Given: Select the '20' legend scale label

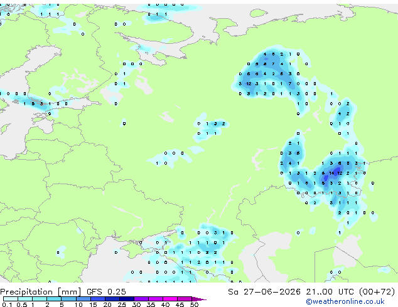Looking at the screenshot, I should pos(107,304).
